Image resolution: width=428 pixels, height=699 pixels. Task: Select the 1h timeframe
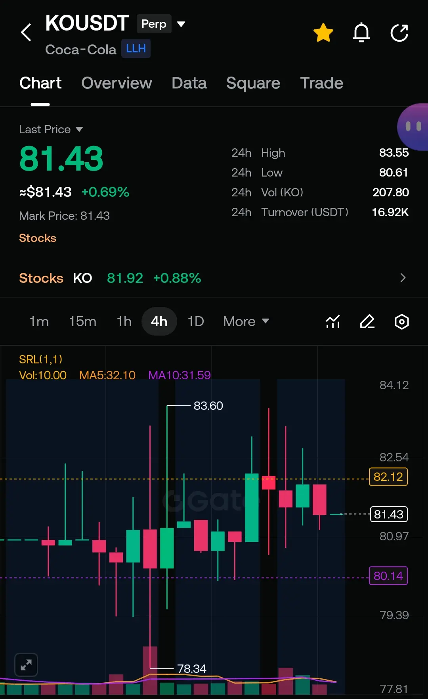124,321
